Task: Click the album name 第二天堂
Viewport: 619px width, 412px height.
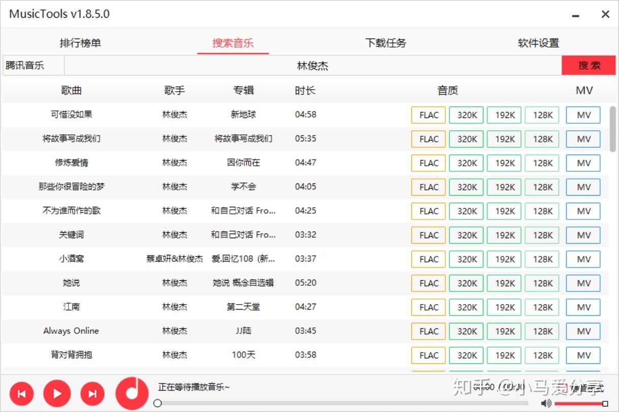Action: tap(244, 307)
